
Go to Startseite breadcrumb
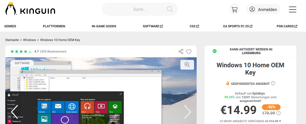coord(12,40)
